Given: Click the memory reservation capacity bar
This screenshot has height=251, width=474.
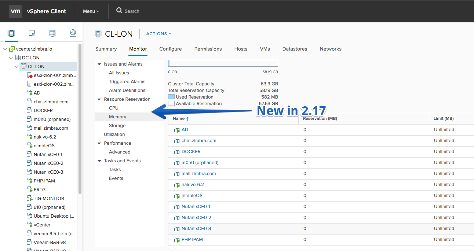Looking at the screenshot, I should click(x=223, y=63).
